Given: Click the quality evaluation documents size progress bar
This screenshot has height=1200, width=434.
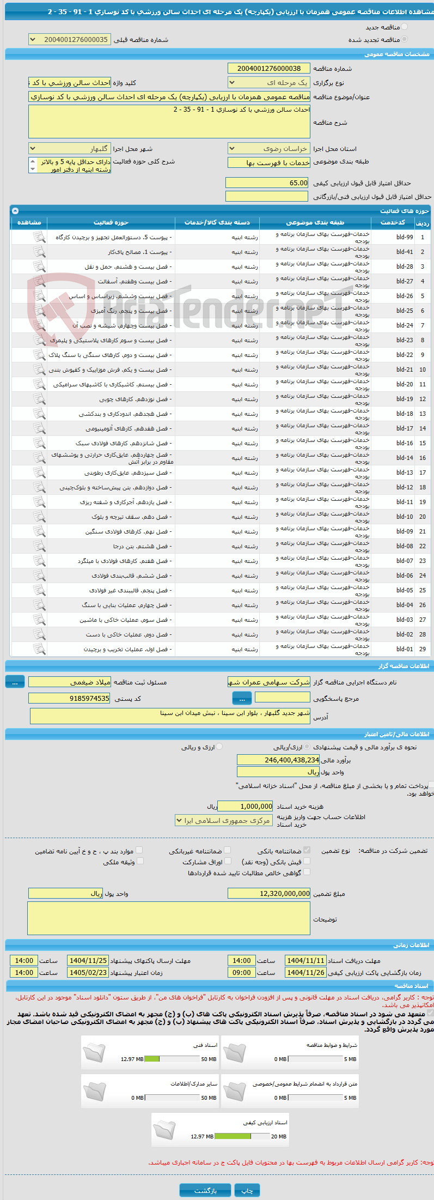Looking at the screenshot, I should tap(242, 1136).
